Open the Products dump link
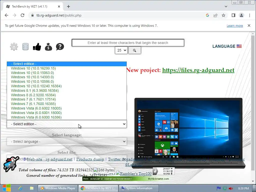256x192 pixels. coord(90,159)
